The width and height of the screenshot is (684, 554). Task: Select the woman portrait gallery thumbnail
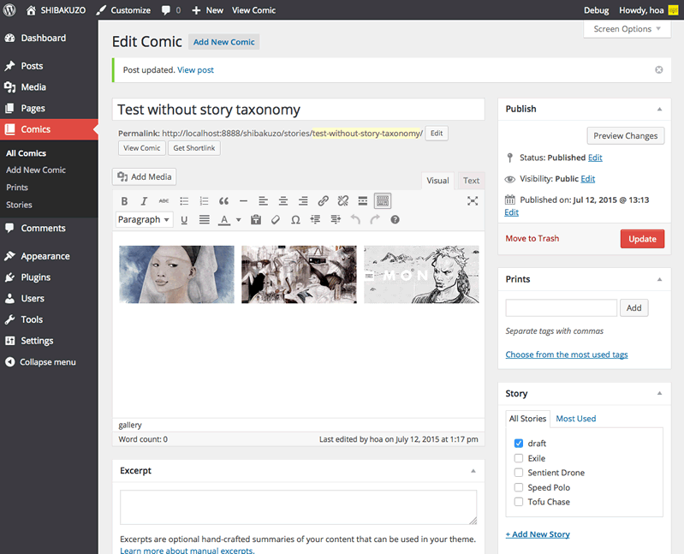point(176,274)
